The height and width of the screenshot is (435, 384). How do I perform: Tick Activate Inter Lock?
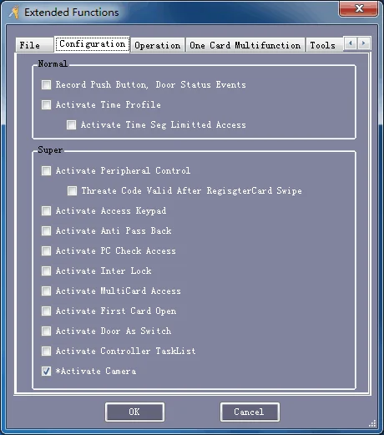[x=46, y=271]
